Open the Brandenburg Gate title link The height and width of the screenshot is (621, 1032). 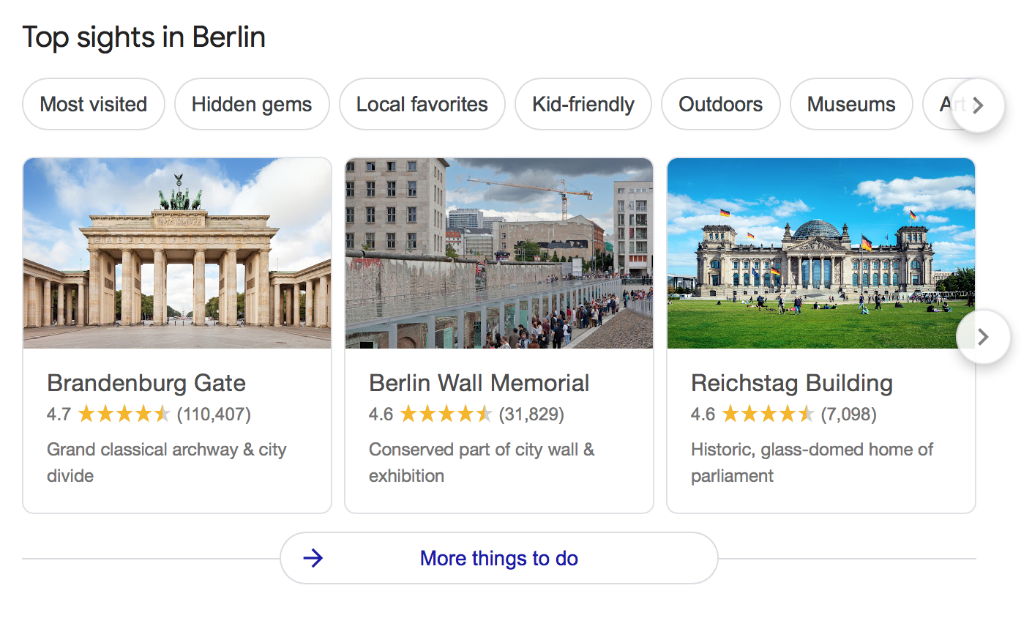146,383
